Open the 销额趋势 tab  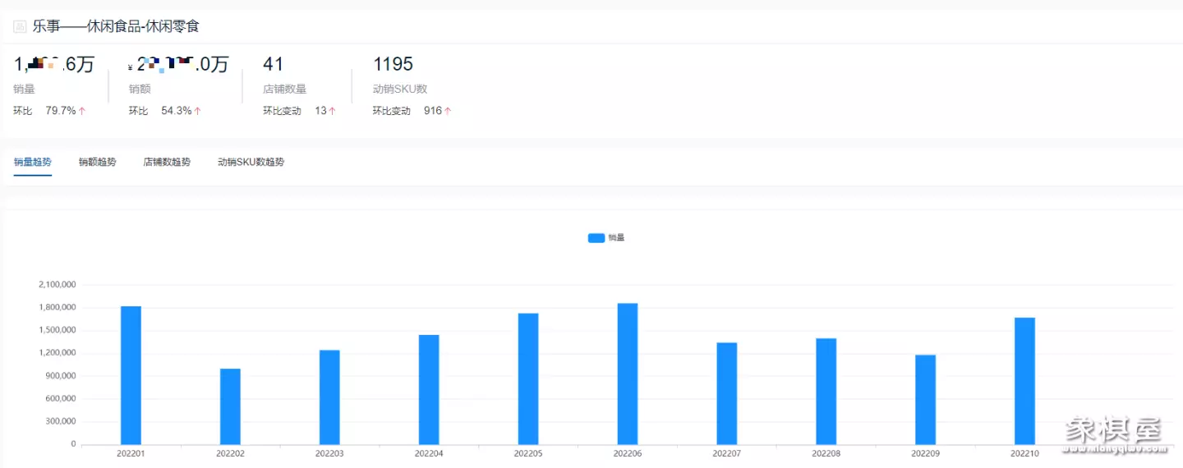97,163
